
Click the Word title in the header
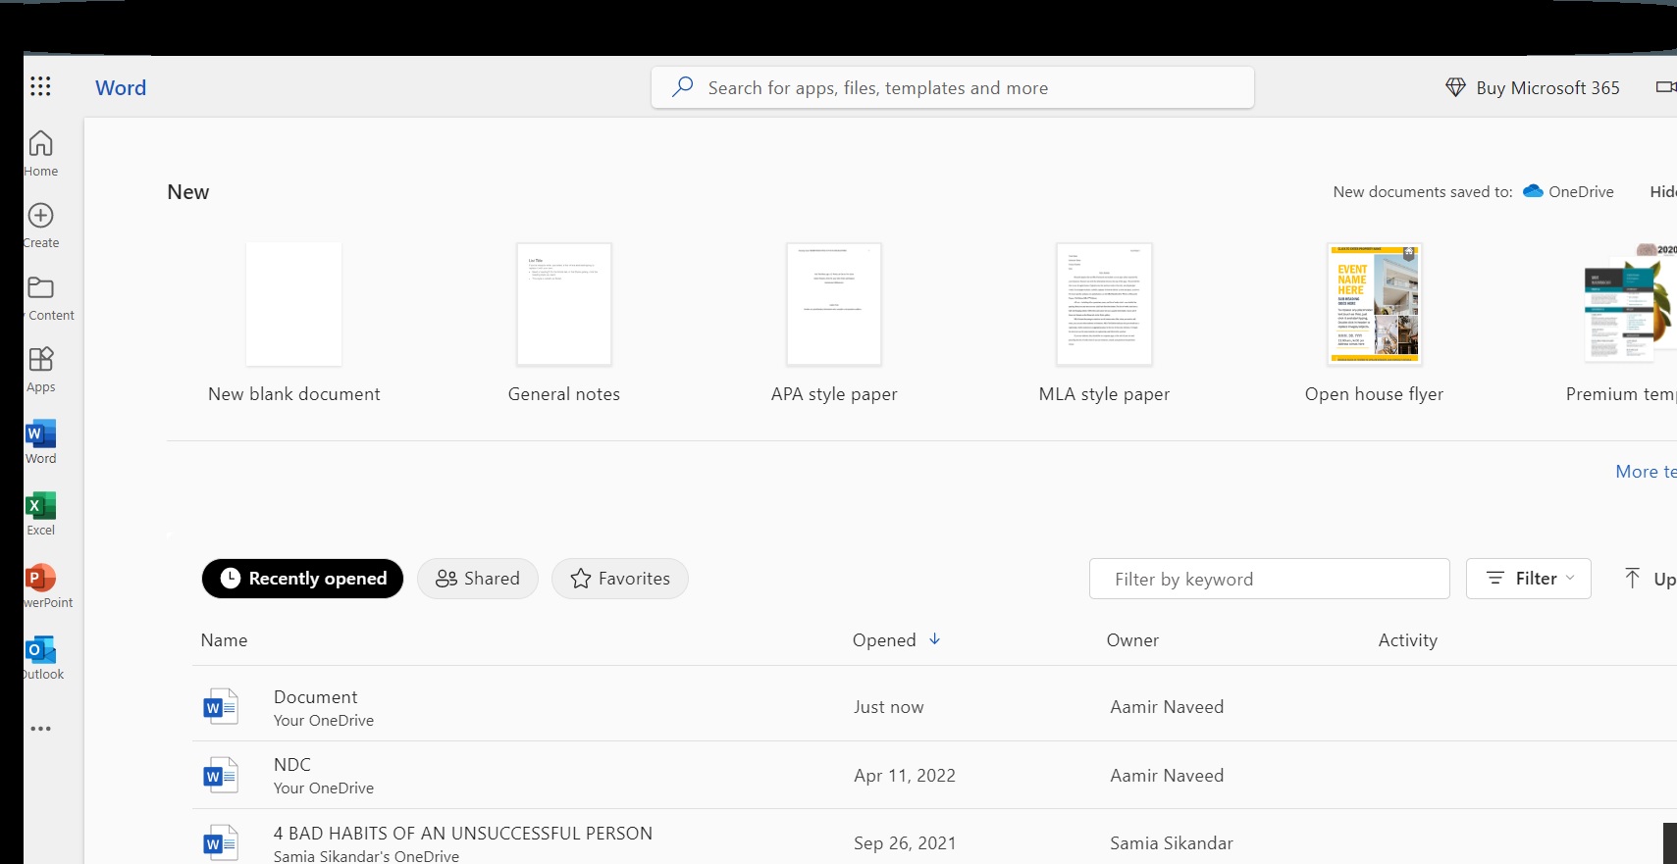[121, 87]
